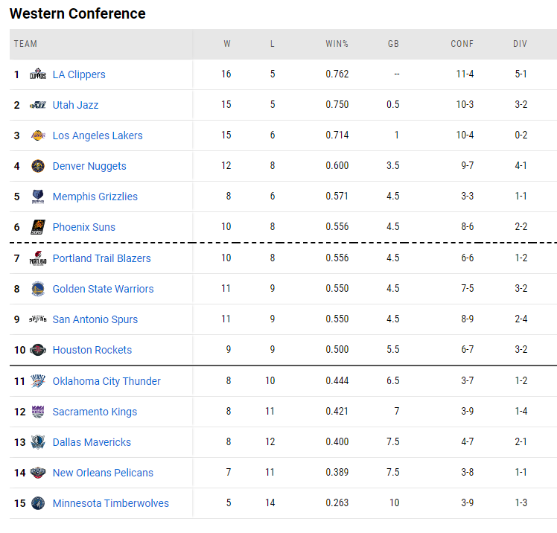Click the Utah Jazz logo icon
557x533 pixels.
(x=37, y=105)
